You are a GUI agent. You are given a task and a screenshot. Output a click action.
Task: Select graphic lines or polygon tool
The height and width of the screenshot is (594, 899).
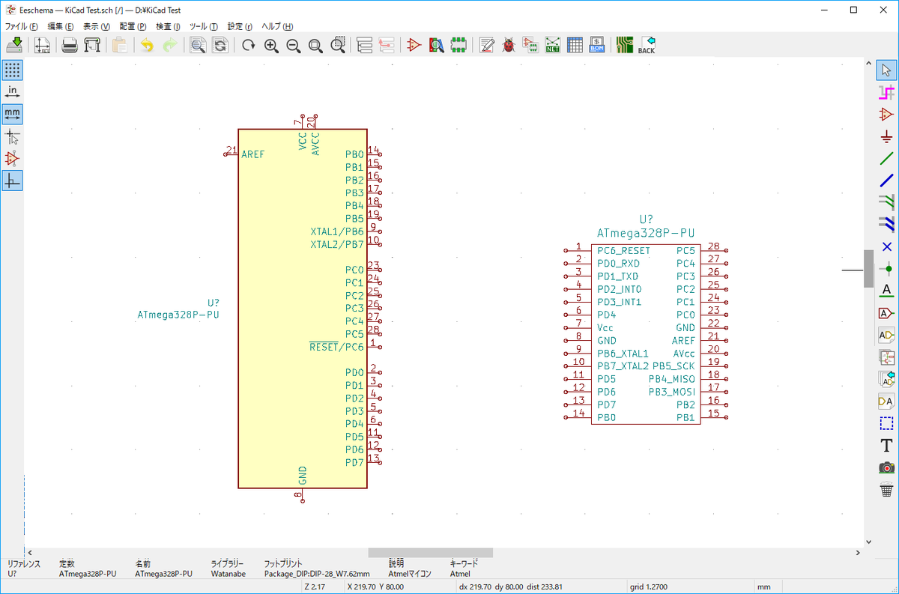coord(886,423)
